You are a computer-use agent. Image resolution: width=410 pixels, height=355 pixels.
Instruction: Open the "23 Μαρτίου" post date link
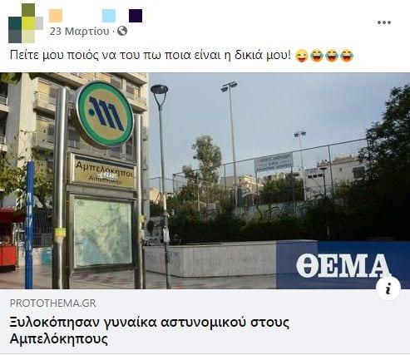pos(80,32)
